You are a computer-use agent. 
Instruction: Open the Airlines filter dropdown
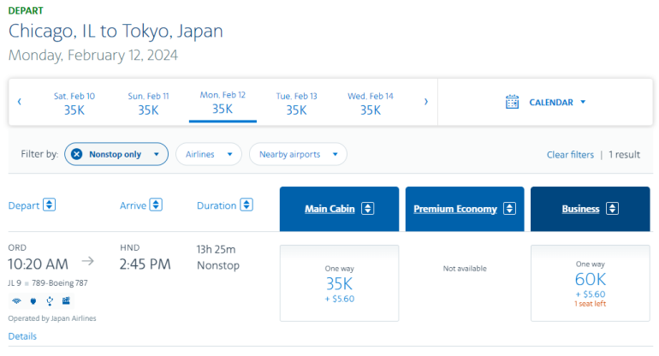(208, 154)
